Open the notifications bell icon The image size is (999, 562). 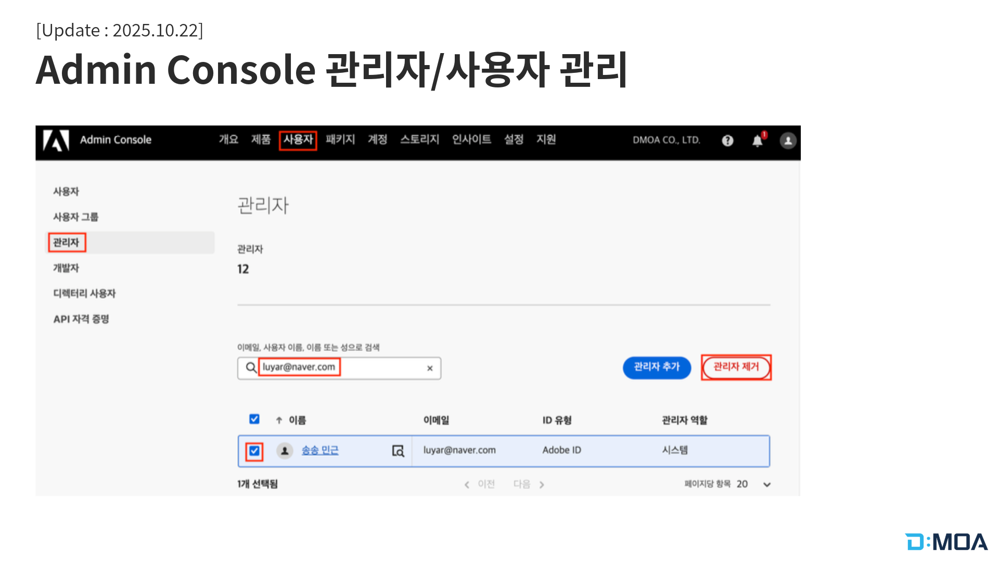pos(758,141)
